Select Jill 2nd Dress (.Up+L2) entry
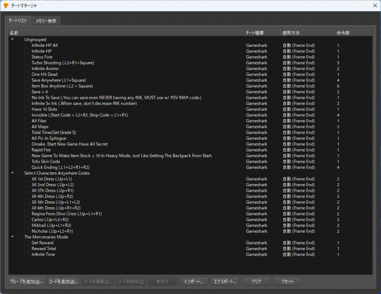Viewport: 381px width, 294px height. coord(190,185)
